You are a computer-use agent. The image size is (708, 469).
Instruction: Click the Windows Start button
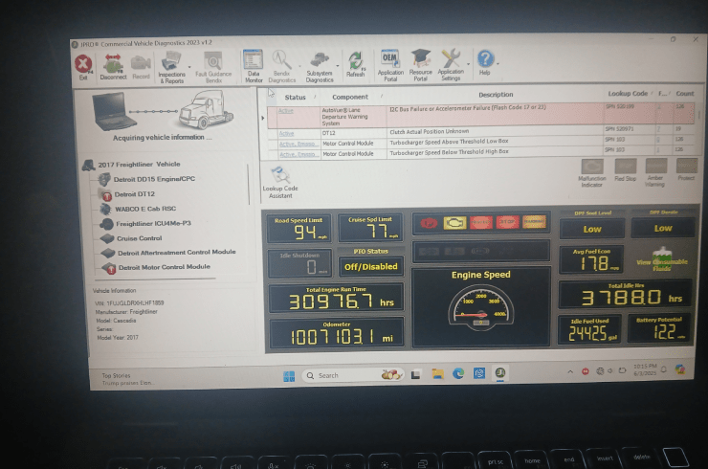(x=288, y=375)
